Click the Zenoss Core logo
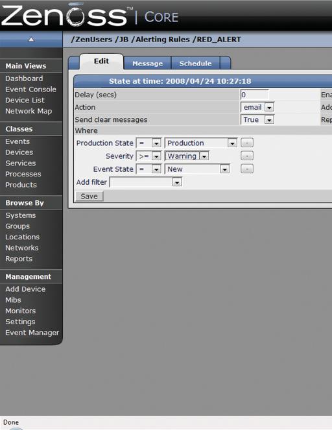 pyautogui.click(x=89, y=16)
